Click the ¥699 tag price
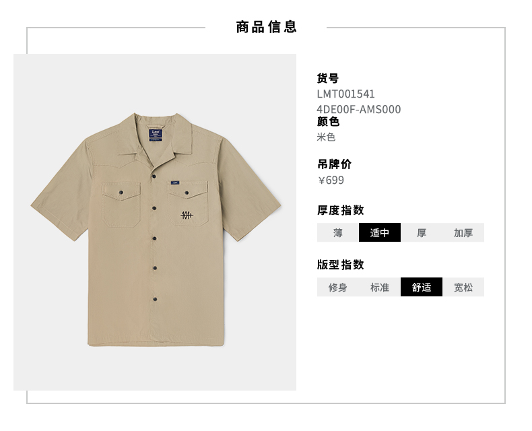The height and width of the screenshot is (431, 532). click(331, 180)
